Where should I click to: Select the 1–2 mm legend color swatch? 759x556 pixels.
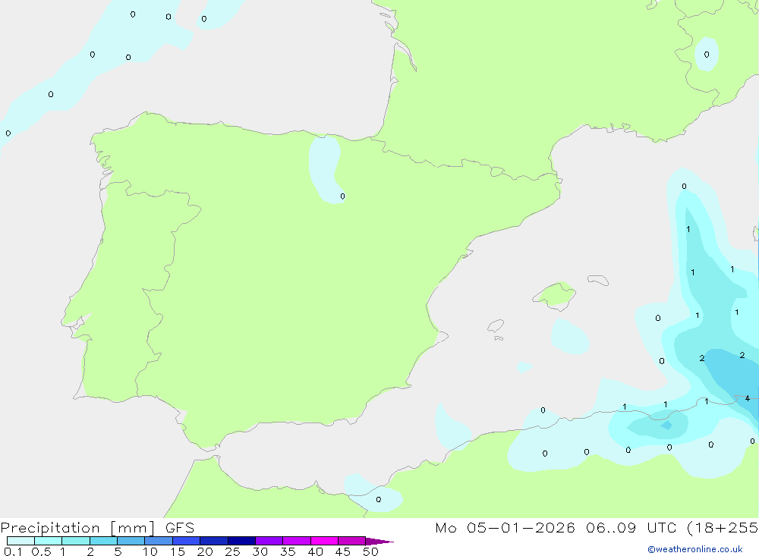[75, 541]
